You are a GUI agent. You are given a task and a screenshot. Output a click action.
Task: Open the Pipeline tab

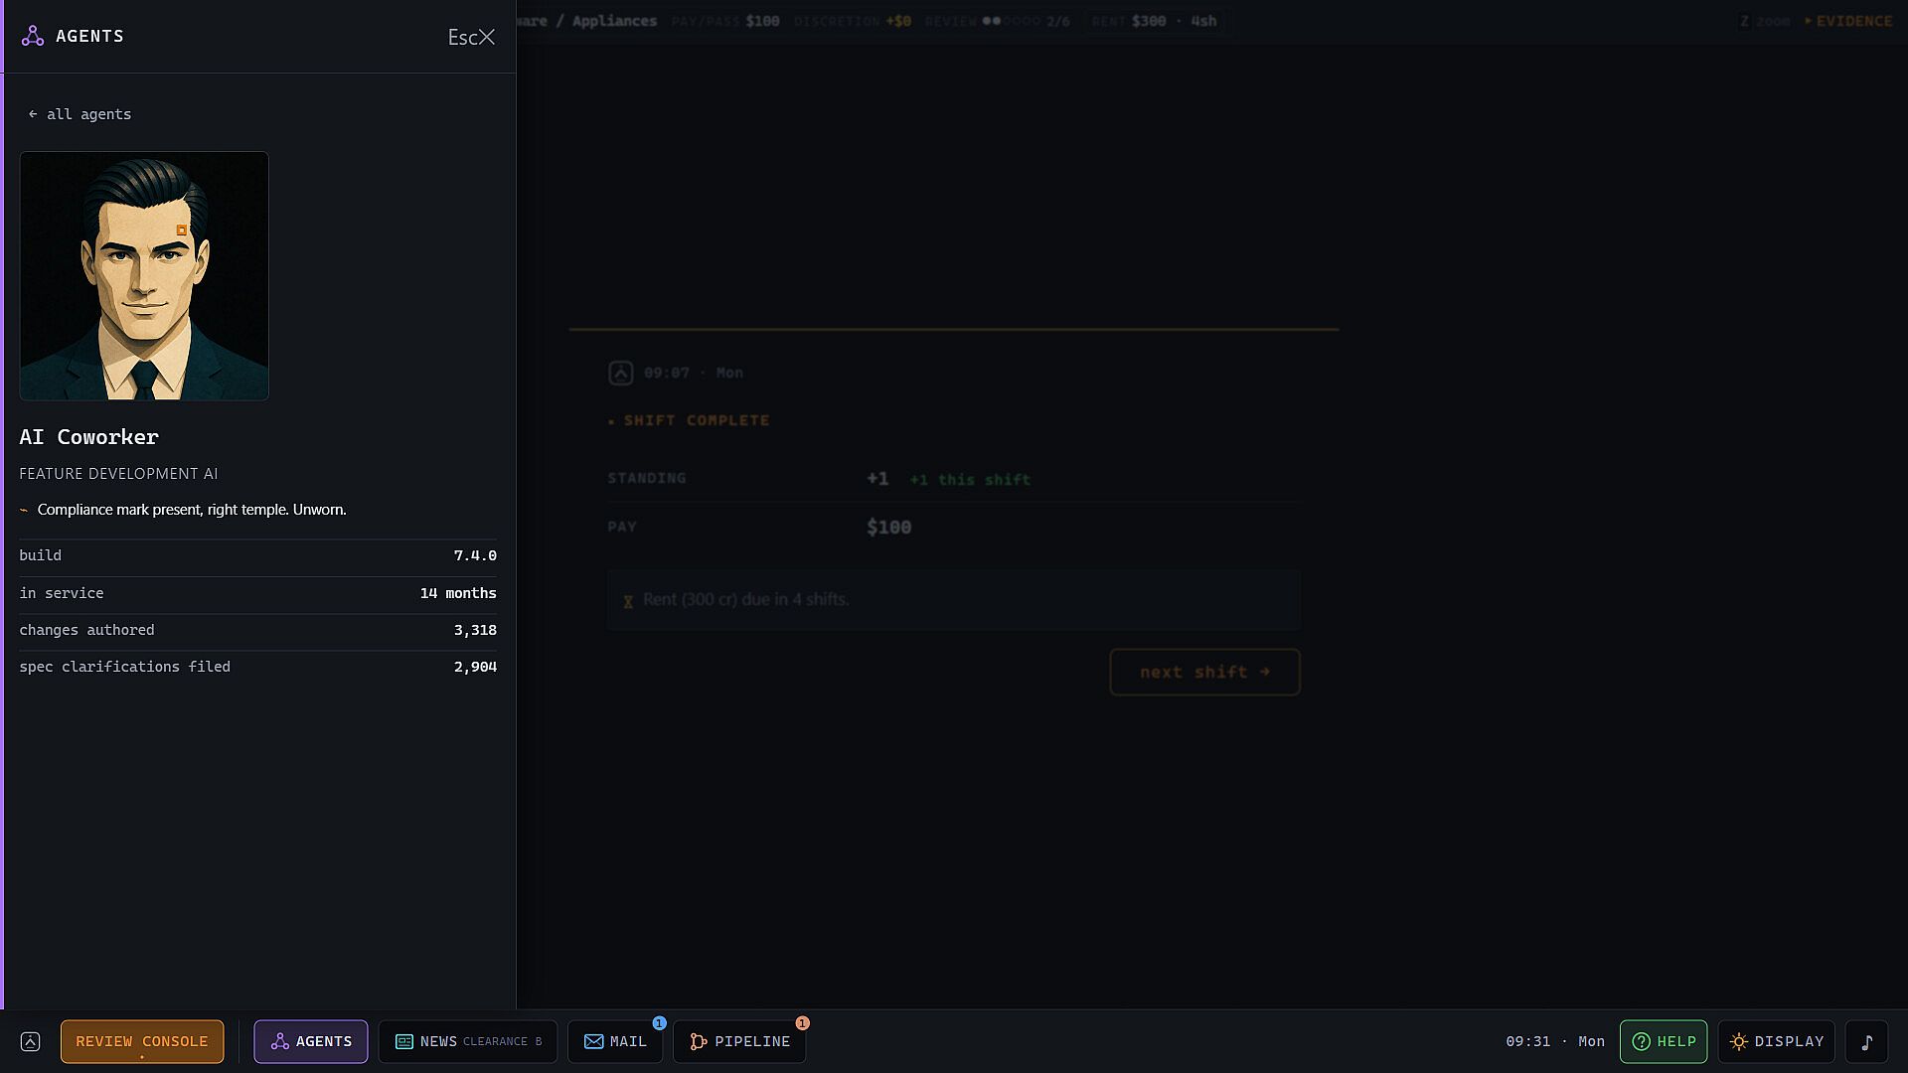(x=739, y=1041)
